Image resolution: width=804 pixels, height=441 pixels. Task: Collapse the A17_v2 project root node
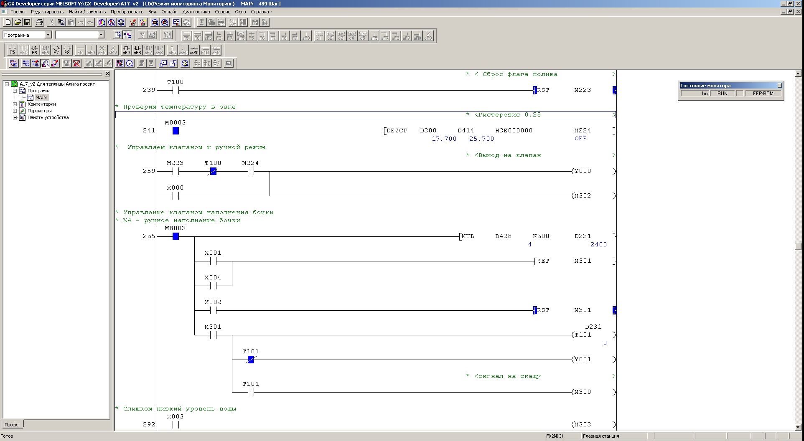coord(7,84)
